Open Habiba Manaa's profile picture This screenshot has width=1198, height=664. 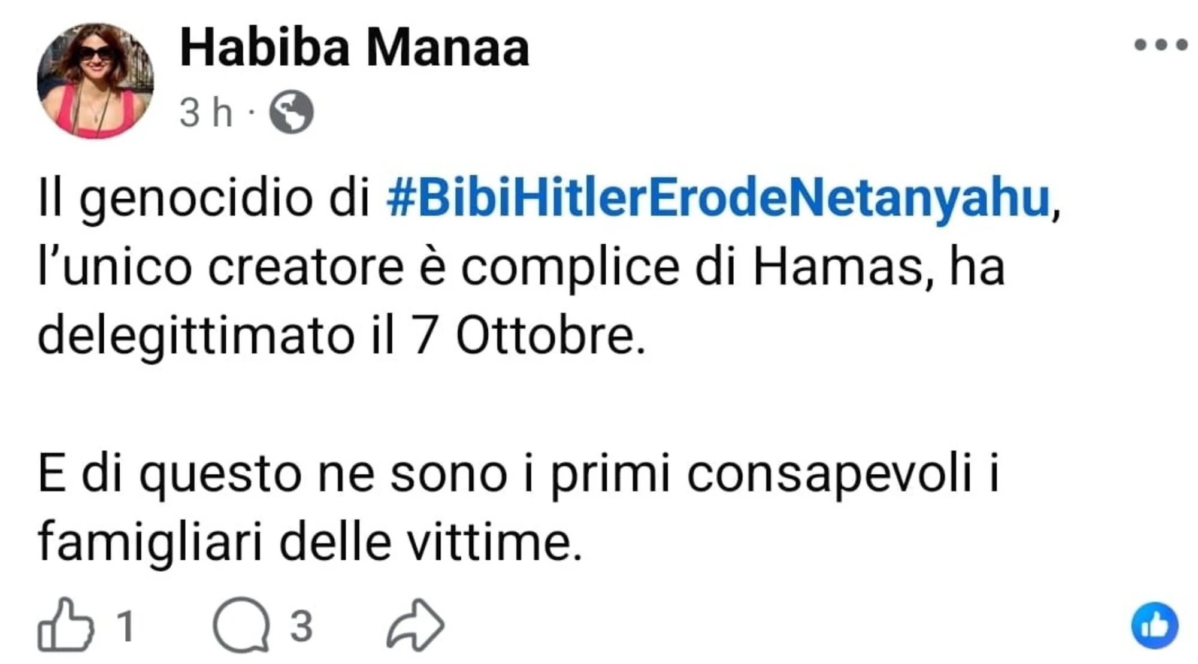[95, 81]
